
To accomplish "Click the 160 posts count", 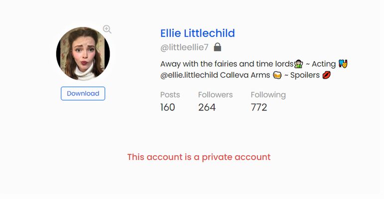I will (x=167, y=107).
